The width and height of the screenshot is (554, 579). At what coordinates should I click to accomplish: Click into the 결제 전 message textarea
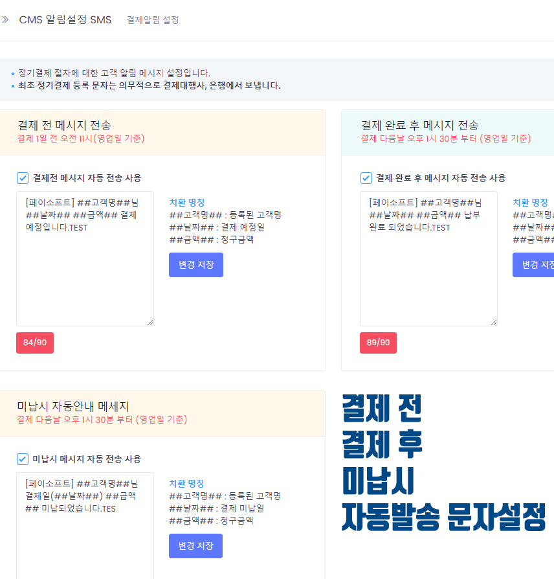click(x=85, y=258)
